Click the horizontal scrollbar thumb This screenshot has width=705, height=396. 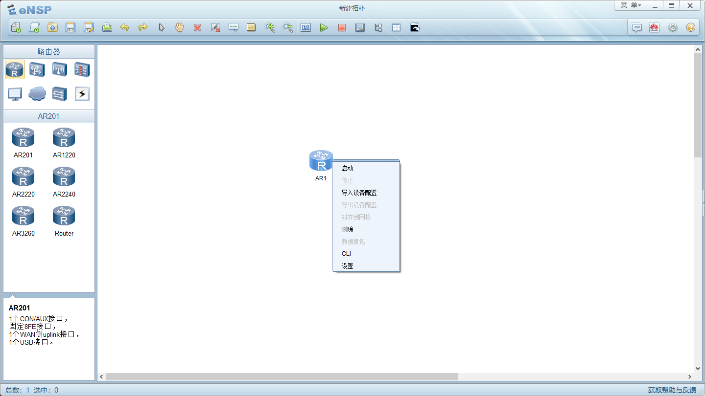282,377
